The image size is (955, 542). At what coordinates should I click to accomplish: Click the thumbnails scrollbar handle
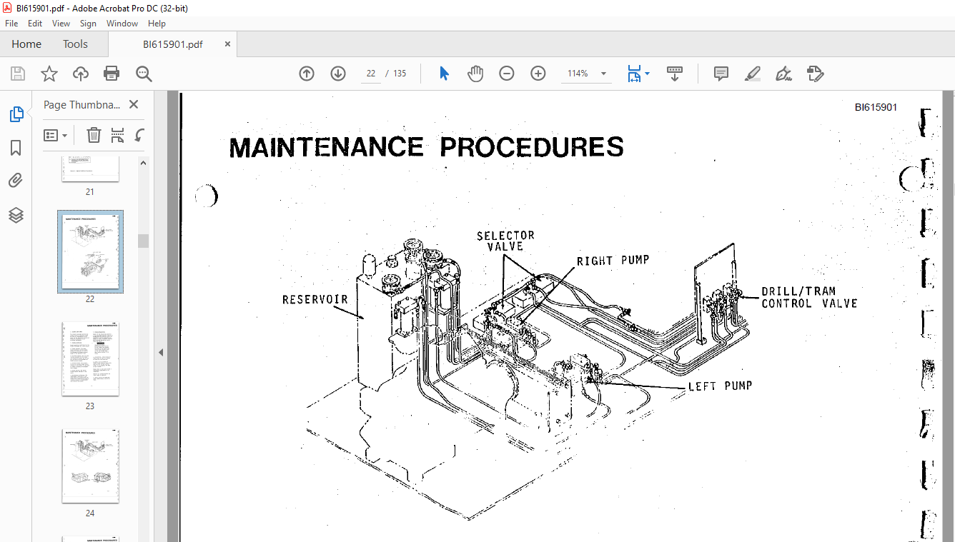point(143,241)
